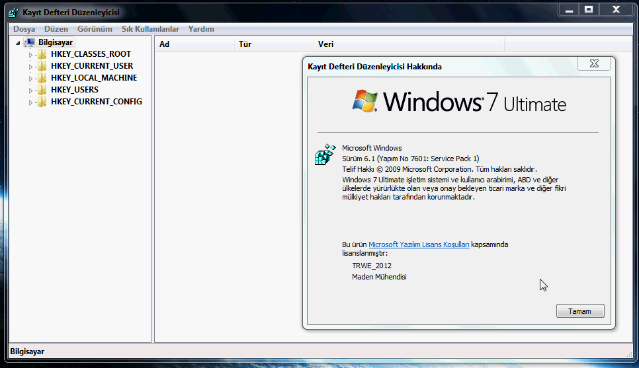Screen dimensions: 639x368
Task: Expand the HKEY_CLASSES_ROOT key
Action: pos(30,55)
